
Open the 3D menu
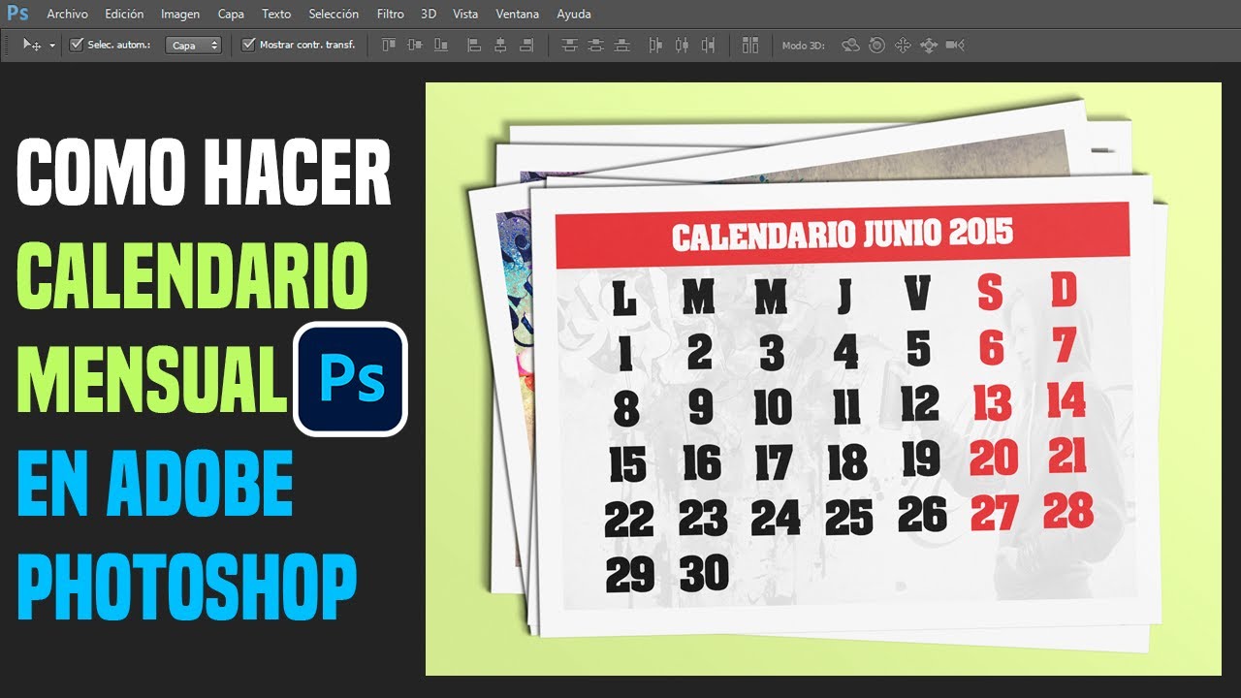click(x=429, y=14)
